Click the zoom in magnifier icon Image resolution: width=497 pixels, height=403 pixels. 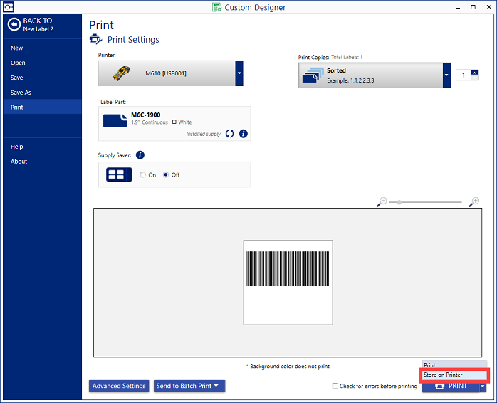click(474, 202)
